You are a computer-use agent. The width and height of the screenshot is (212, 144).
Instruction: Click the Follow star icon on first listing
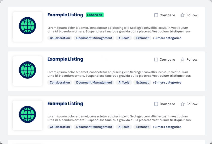(183, 15)
